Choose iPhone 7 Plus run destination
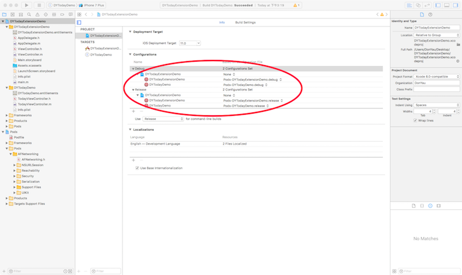This screenshot has height=275, width=462. click(91, 5)
